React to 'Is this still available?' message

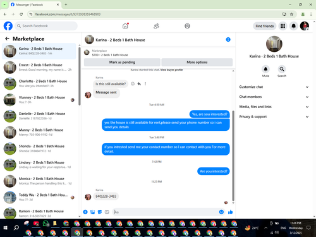coord(133,84)
